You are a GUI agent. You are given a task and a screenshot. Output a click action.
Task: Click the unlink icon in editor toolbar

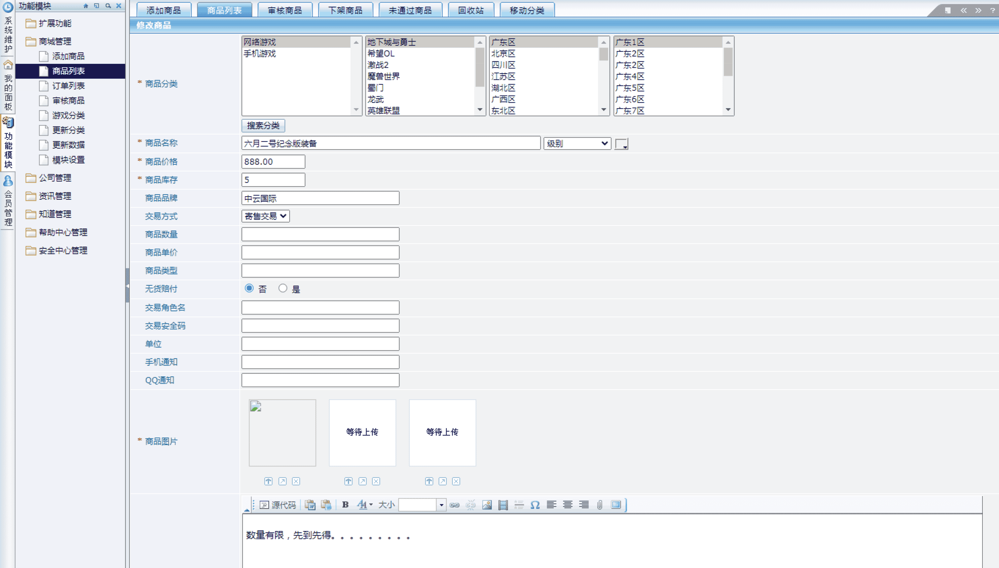471,505
